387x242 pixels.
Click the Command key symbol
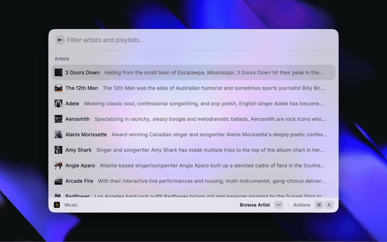click(319, 205)
